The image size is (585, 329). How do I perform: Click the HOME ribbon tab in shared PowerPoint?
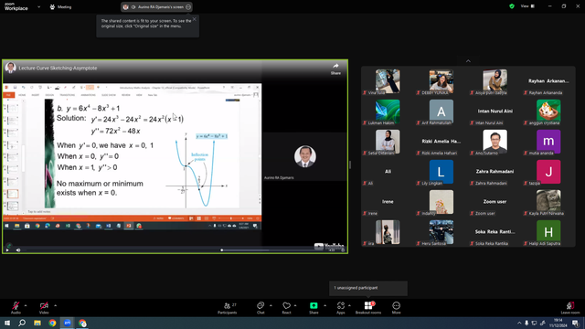point(22,95)
